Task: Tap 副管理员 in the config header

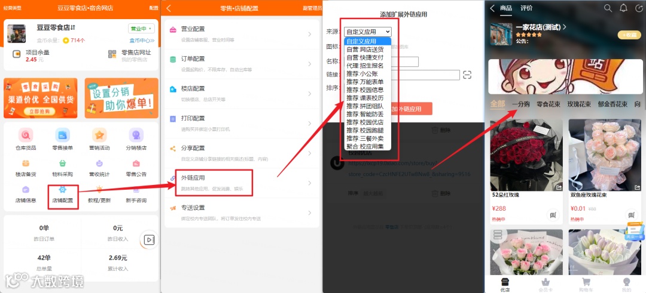Action: [312, 8]
